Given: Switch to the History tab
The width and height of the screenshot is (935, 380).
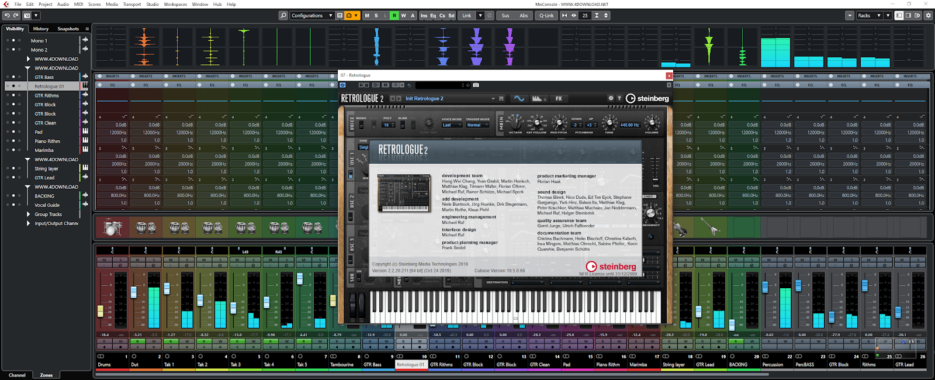Looking at the screenshot, I should point(41,29).
